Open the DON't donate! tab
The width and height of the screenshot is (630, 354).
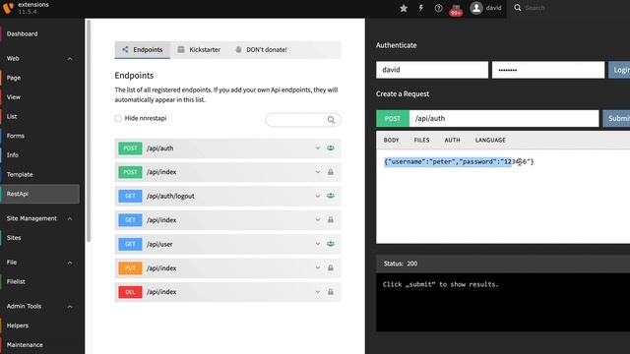(261, 50)
